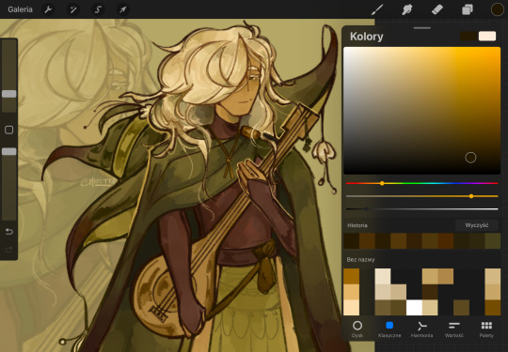
Task: Select the dark primary color chip beside Kolory
Action: pyautogui.click(x=468, y=37)
